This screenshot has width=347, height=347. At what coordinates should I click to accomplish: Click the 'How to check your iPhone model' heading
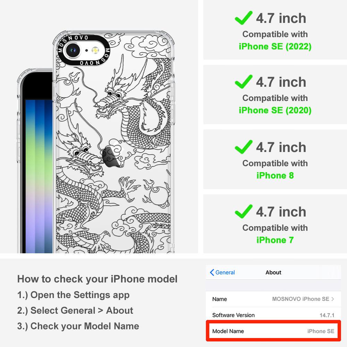point(98,279)
